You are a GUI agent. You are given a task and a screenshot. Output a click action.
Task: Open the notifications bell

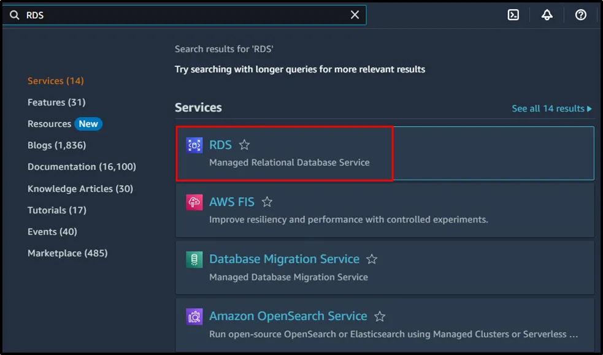(547, 15)
